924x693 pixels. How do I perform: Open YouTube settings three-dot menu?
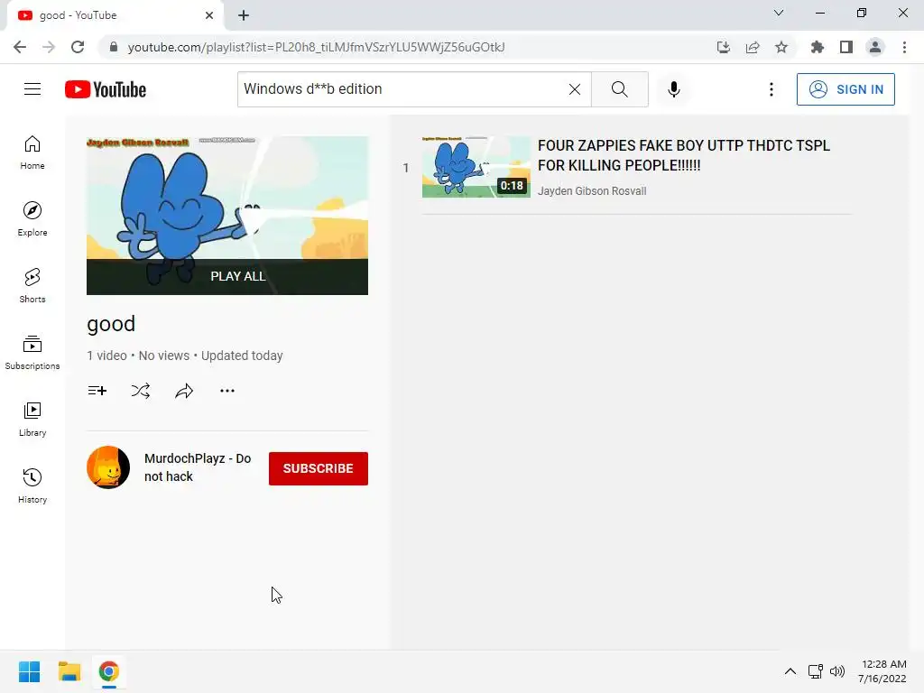(x=771, y=89)
